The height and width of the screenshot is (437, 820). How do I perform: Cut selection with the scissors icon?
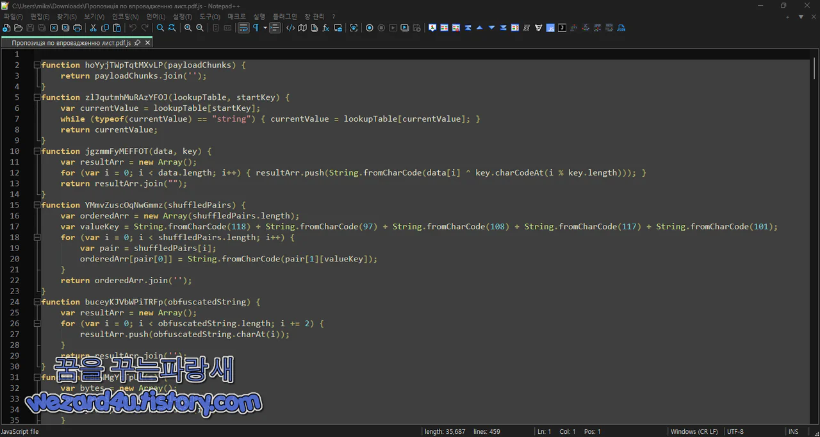[x=94, y=28]
